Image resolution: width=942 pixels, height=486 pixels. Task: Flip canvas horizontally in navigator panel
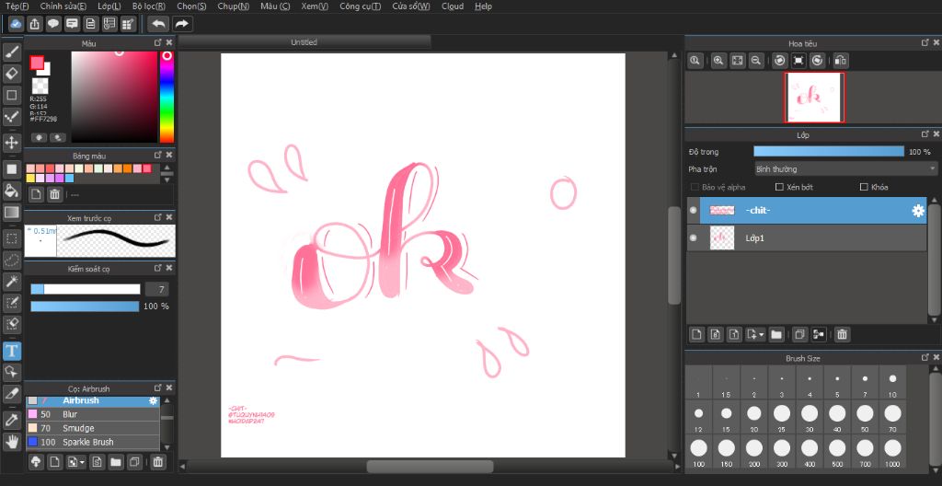pos(841,61)
